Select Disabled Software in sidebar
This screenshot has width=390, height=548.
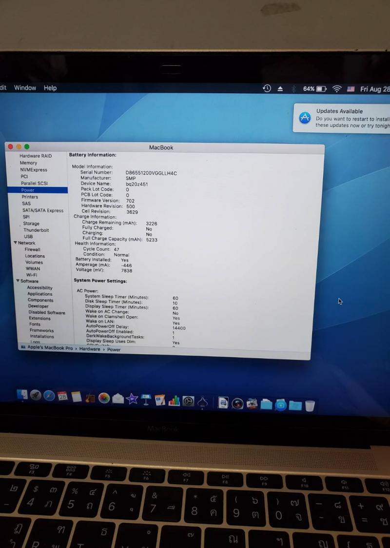click(47, 312)
